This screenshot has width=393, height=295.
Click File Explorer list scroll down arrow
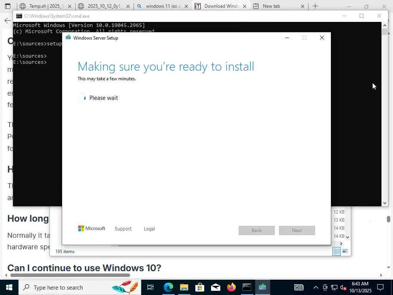[348, 237]
